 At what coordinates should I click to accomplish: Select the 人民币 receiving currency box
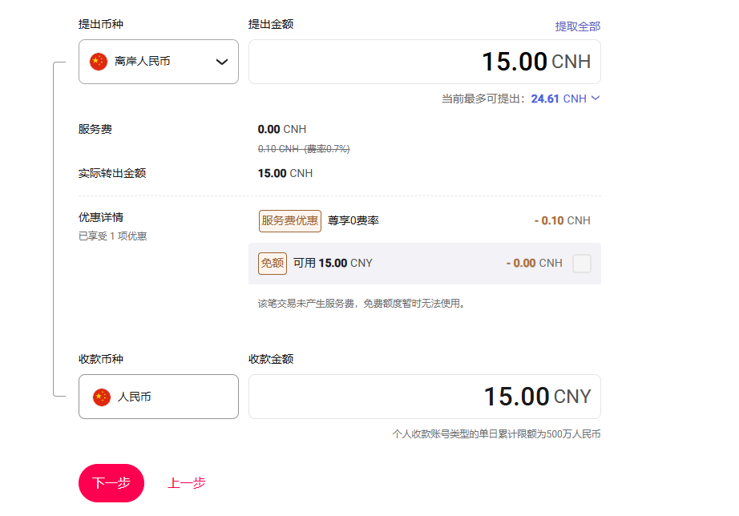click(x=158, y=397)
